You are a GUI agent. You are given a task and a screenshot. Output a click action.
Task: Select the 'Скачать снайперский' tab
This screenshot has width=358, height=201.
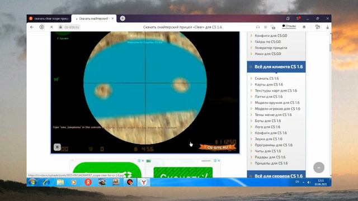point(94,18)
